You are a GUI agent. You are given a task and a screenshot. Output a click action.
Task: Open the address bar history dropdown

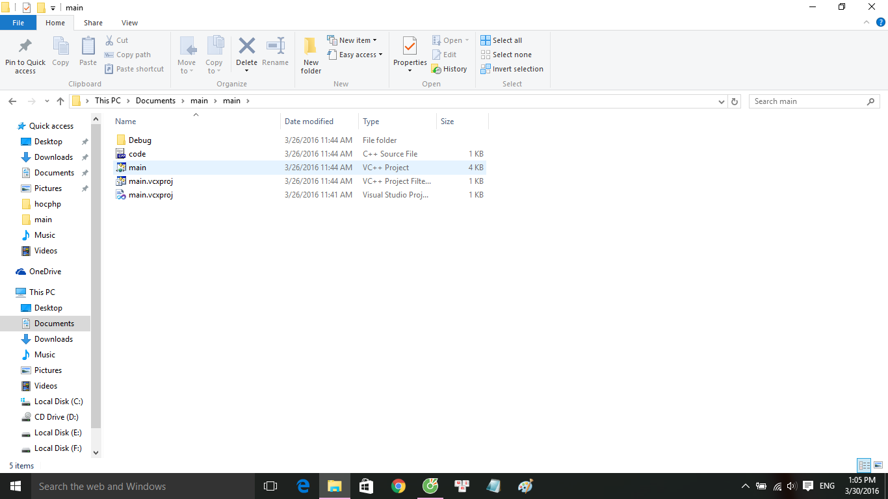[x=721, y=101]
